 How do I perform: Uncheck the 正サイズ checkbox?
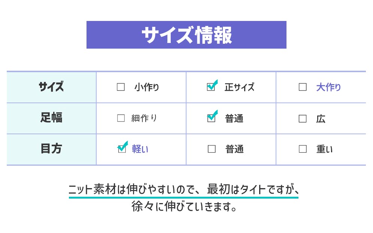pos(211,87)
